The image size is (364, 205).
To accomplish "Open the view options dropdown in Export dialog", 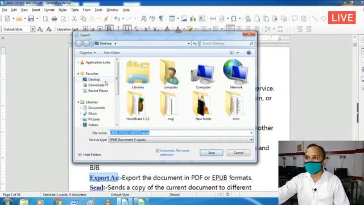I will point(238,53).
